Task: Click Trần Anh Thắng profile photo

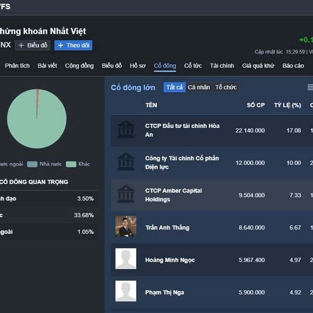Action: [126, 226]
